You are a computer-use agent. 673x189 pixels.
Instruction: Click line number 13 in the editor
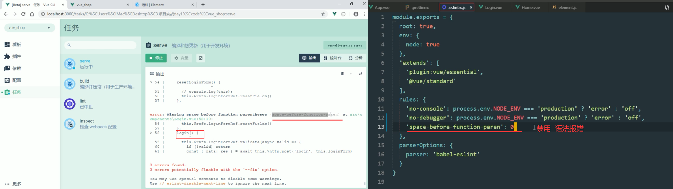pyautogui.click(x=381, y=127)
